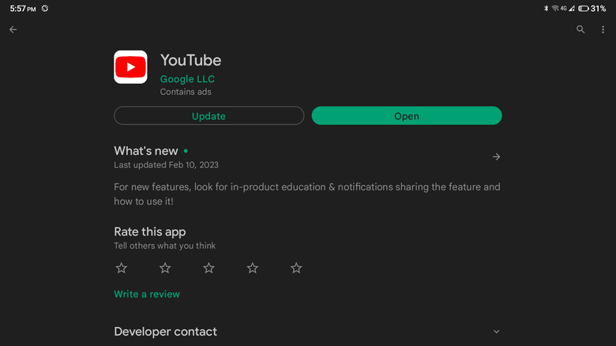
Task: Tap the clock showing 5:57 PM
Action: (23, 8)
